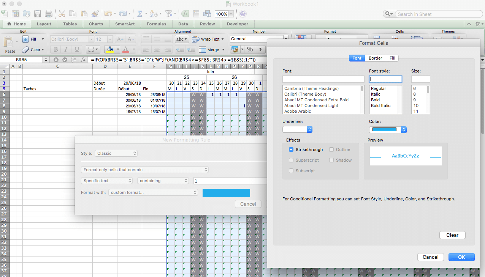
Task: Open the Underline dropdown in Format Cells
Action: (297, 130)
